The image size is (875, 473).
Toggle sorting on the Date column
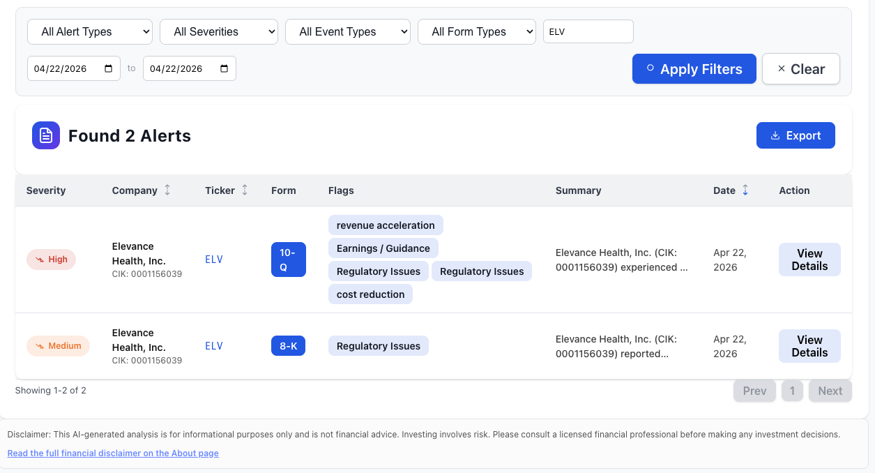coord(746,190)
